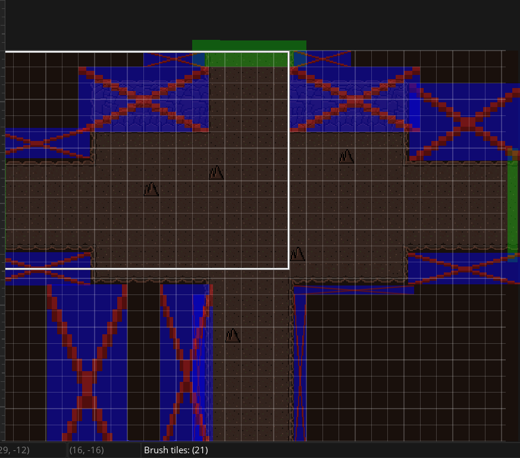Click the rock at the selection's bottom-right corner
The image size is (520, 458).
297,254
